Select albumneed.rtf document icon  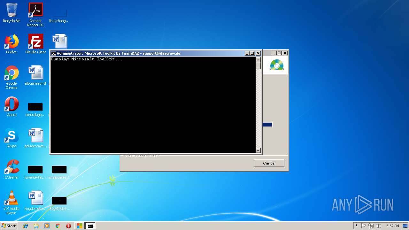tap(35, 75)
